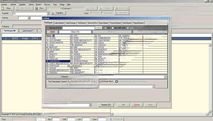Image resolution: width=213 pixels, height=121 pixels.
Task: Select 21. BMW in the make list
Action: 58,52
